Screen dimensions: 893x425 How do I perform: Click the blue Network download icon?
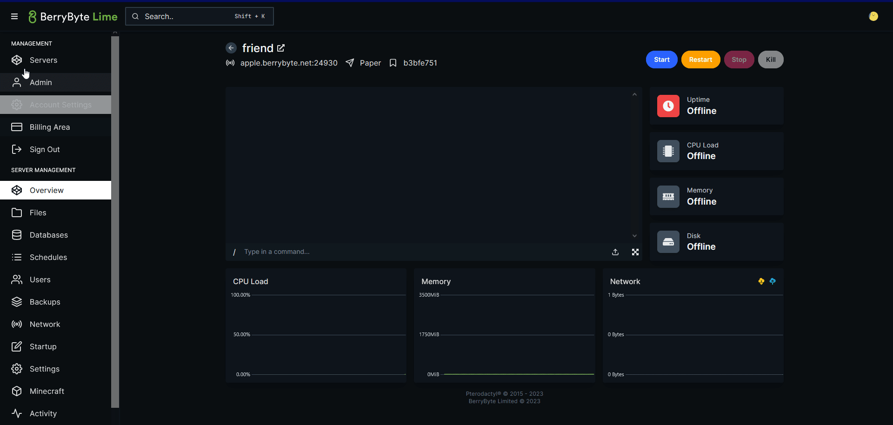[x=773, y=281]
